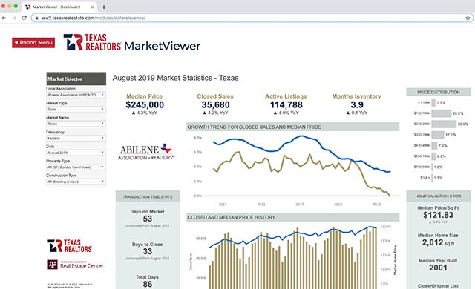Open the Date dropdown
The width and height of the screenshot is (475, 289).
[76, 153]
